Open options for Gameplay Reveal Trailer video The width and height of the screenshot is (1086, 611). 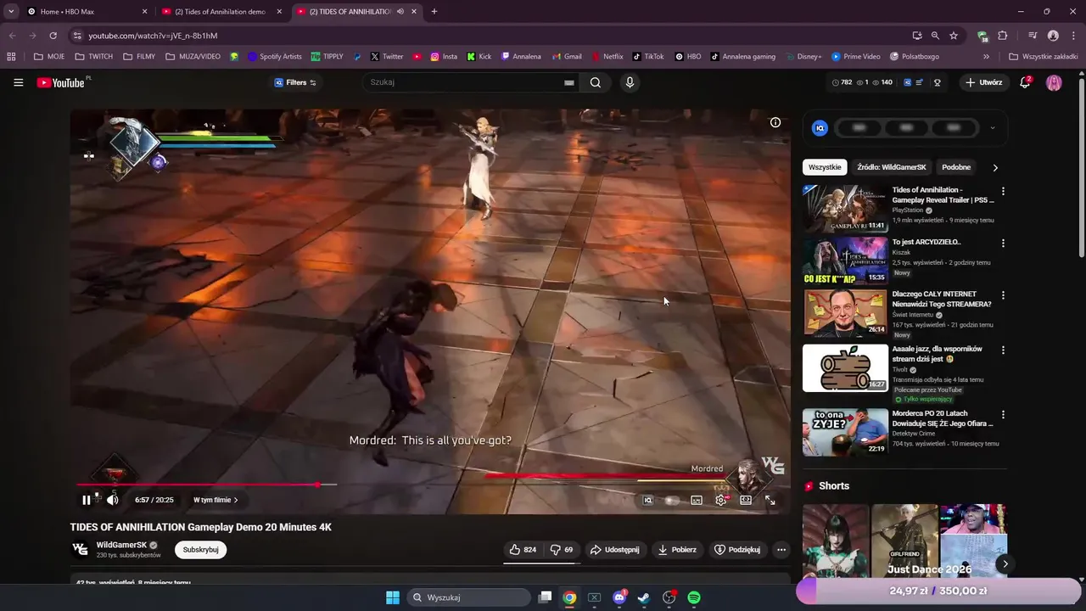1003,191
